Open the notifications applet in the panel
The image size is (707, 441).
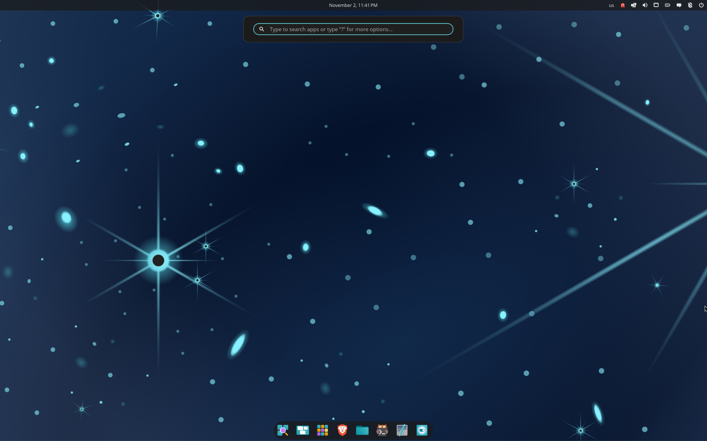click(x=679, y=5)
